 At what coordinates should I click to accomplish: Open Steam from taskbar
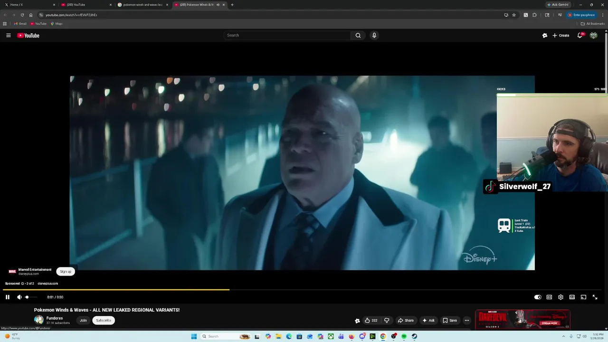coord(414,336)
